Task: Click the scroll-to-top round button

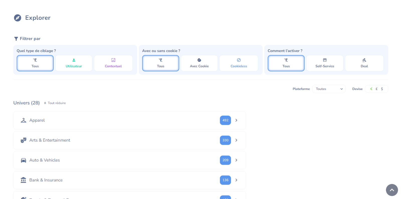Action: [x=392, y=190]
